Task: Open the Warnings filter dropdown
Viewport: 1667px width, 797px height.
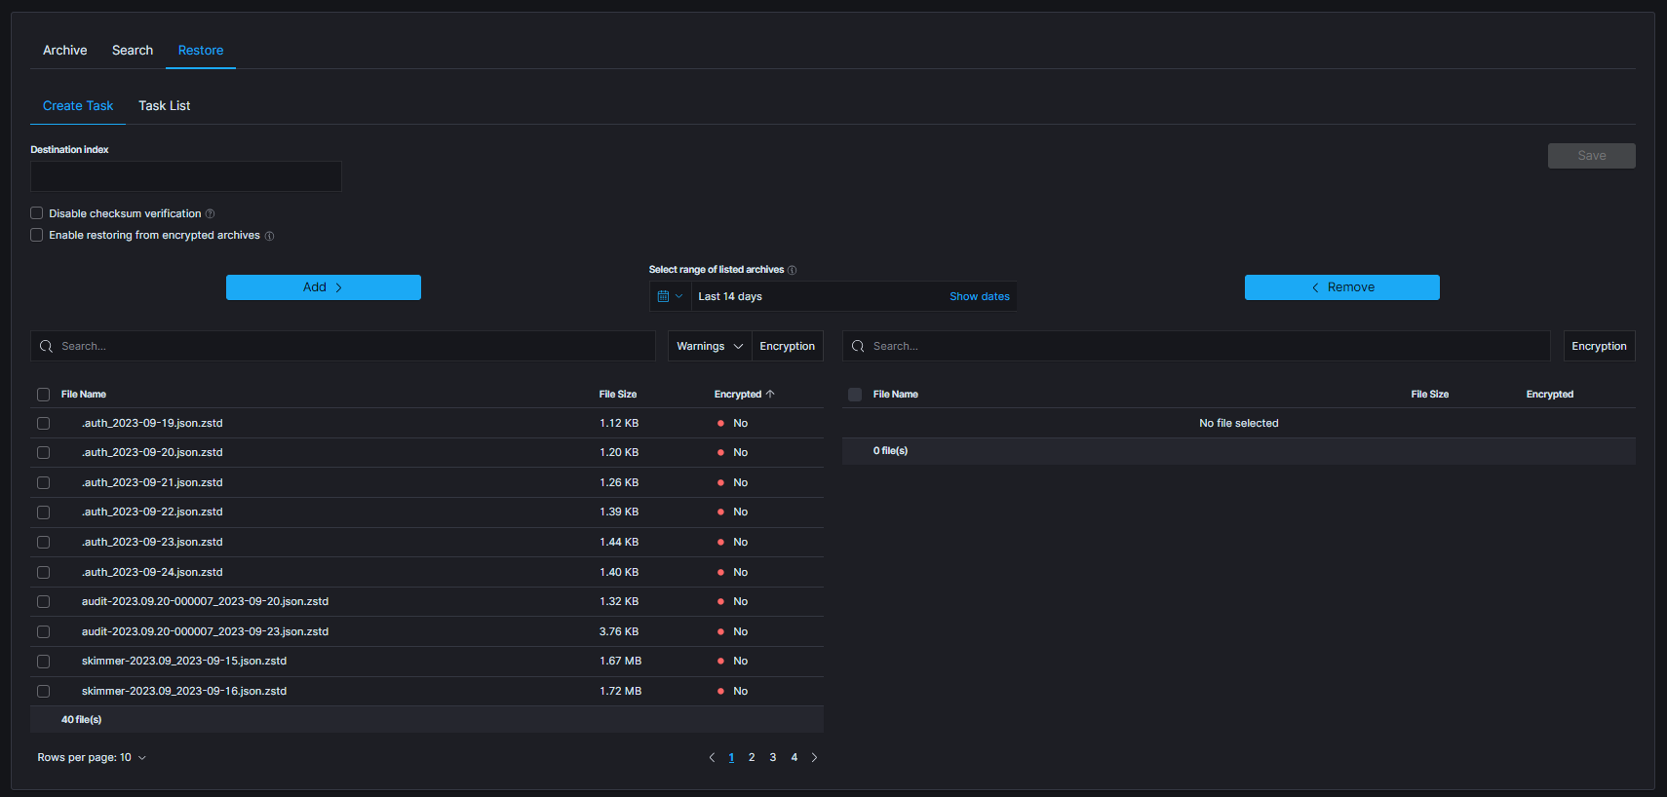Action: 709,346
